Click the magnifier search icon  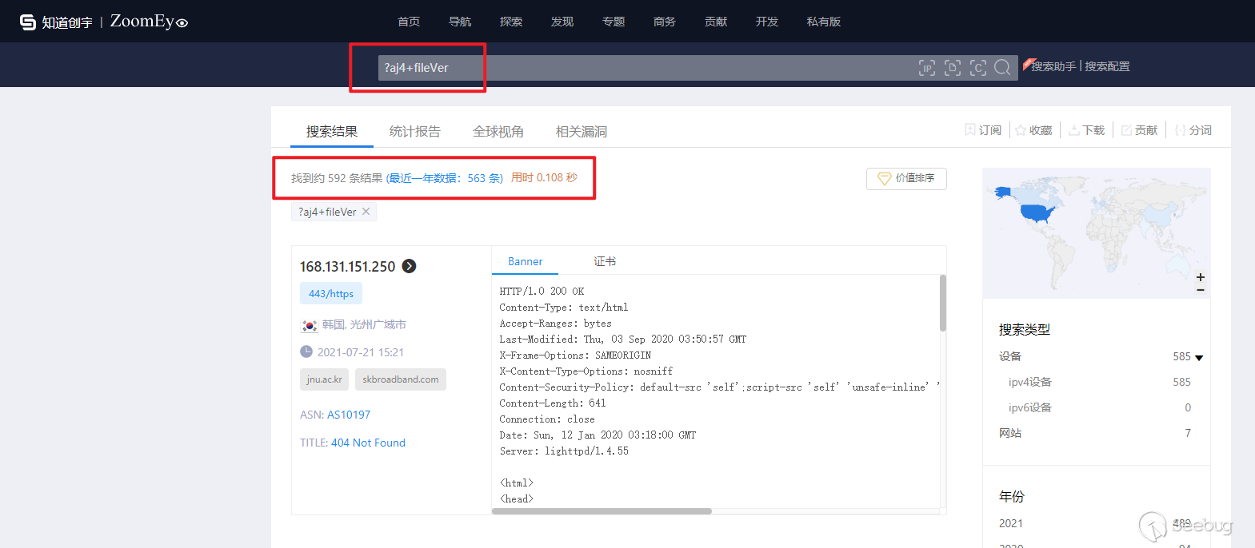click(x=1003, y=68)
